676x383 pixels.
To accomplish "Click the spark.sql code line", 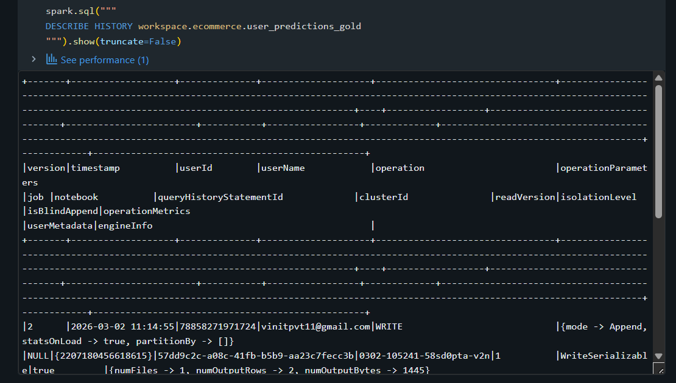I will point(81,11).
